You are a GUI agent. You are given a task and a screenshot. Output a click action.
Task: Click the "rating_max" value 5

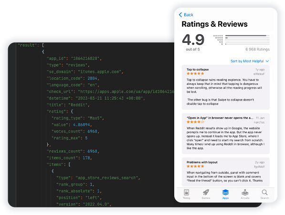pyautogui.click(x=86, y=138)
